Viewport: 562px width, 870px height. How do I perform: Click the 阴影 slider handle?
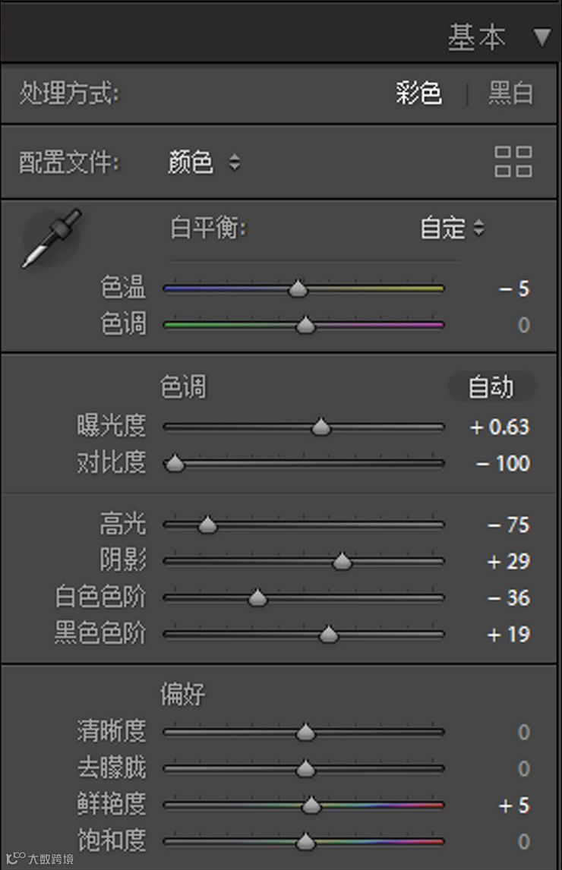[343, 562]
